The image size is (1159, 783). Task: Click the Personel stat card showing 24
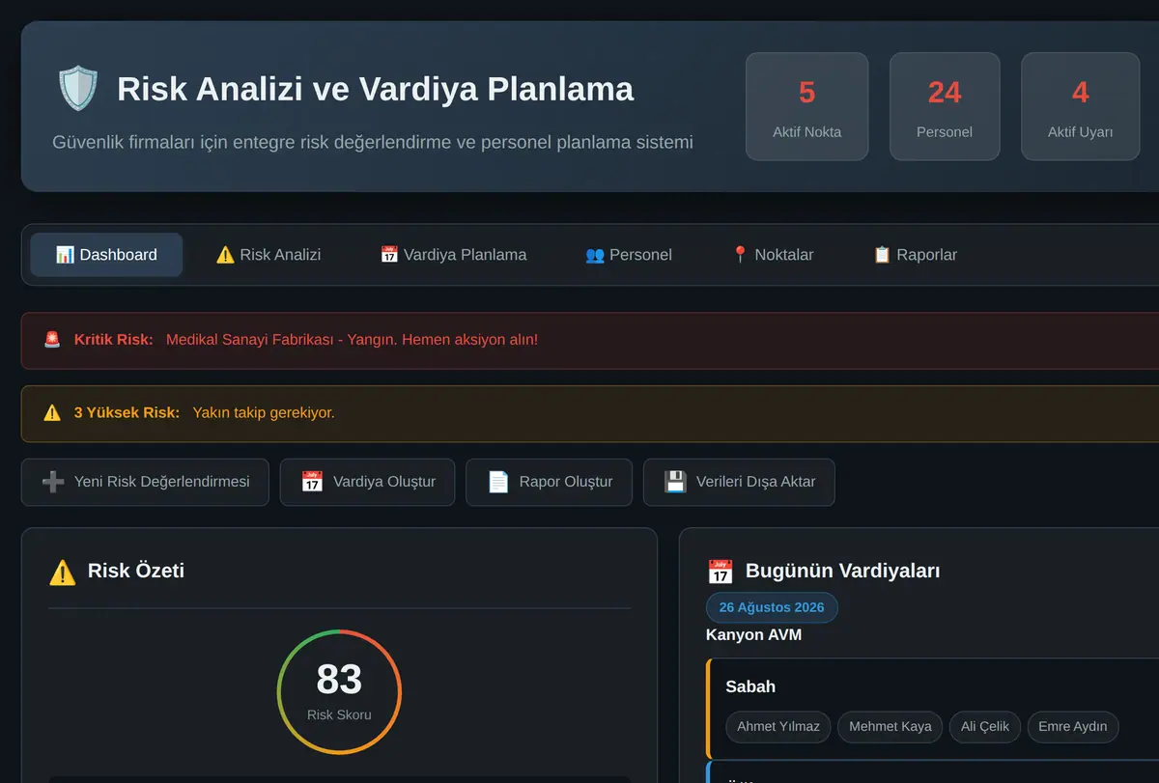click(x=945, y=106)
